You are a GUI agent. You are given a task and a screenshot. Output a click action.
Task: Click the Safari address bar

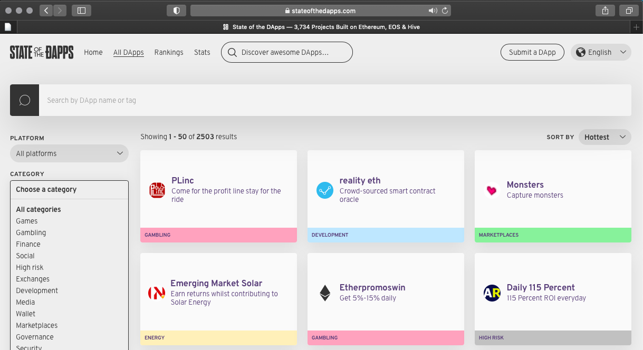click(x=320, y=11)
